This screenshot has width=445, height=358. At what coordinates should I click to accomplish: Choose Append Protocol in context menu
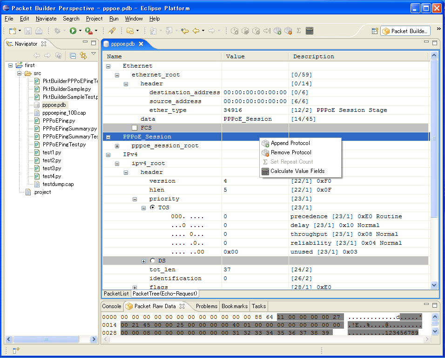[x=300, y=143]
